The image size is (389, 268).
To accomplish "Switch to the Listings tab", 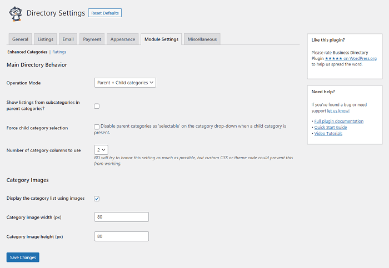I will (46, 39).
